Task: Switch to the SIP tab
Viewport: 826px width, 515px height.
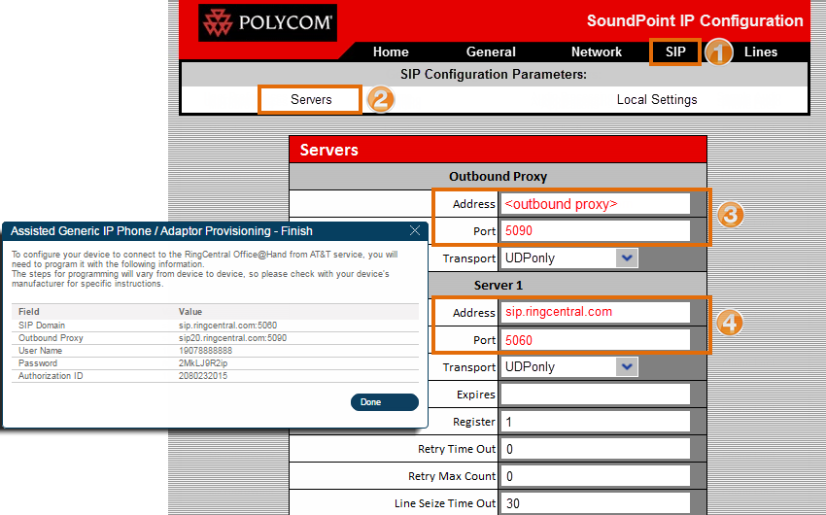Action: pos(675,51)
